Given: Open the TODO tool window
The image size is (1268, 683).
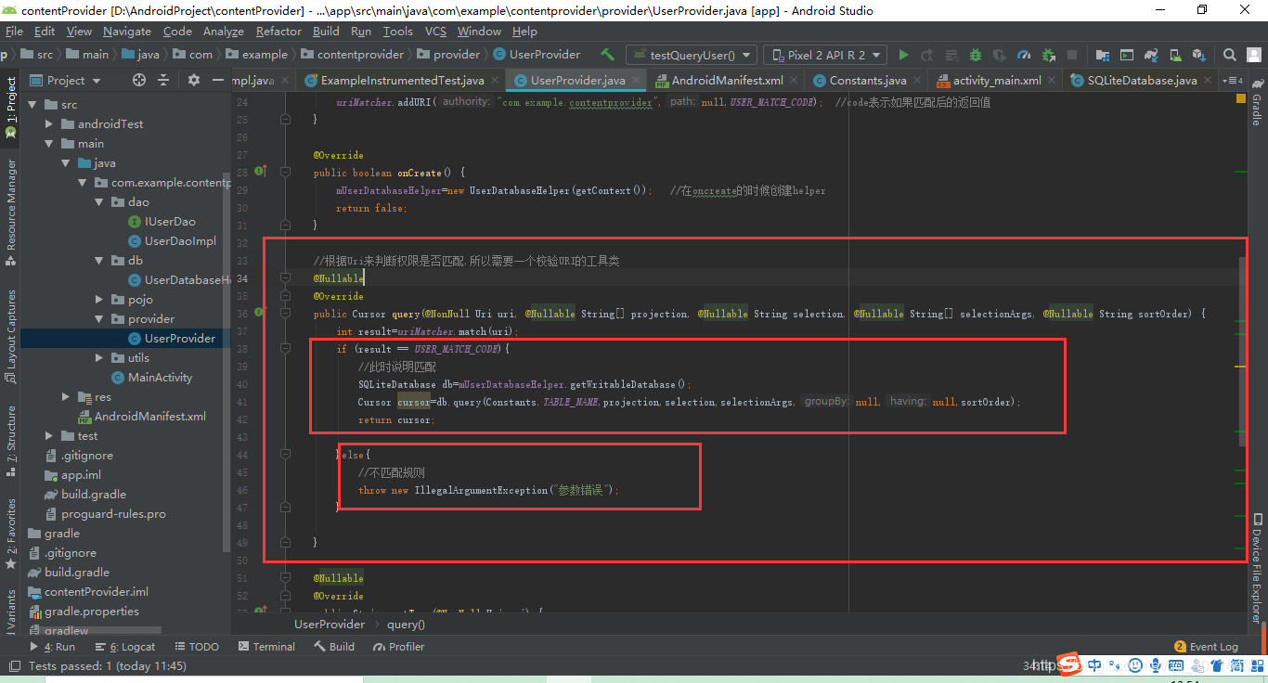Looking at the screenshot, I should pos(196,646).
